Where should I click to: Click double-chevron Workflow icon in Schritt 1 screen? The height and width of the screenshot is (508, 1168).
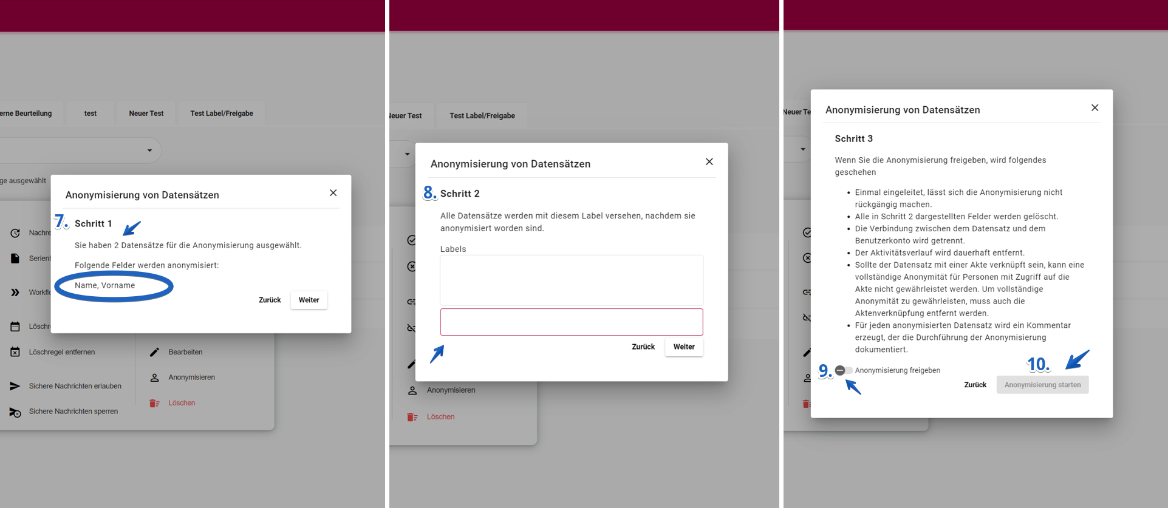click(15, 293)
